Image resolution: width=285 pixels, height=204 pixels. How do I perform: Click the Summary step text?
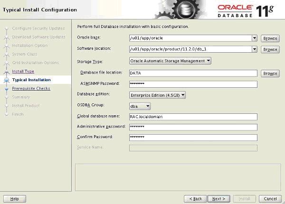pyautogui.click(x=21, y=97)
